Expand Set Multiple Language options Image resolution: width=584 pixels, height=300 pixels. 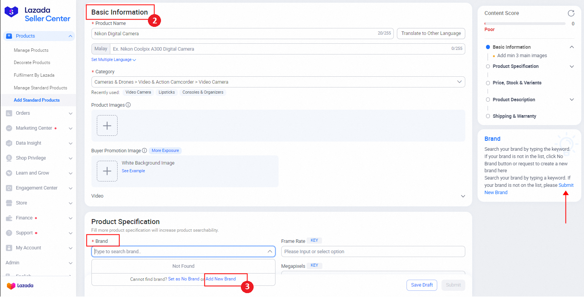(x=113, y=60)
